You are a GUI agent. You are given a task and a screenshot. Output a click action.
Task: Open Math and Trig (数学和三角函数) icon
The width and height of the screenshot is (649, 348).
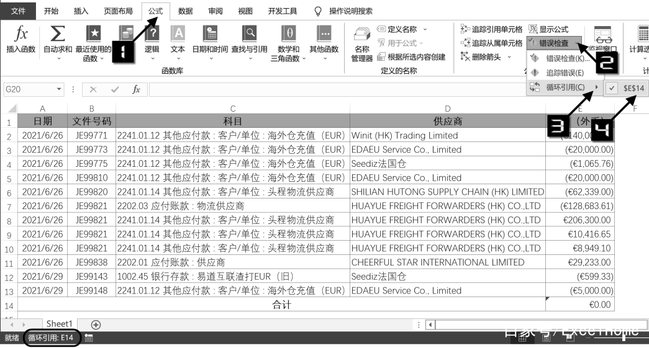[x=289, y=33]
